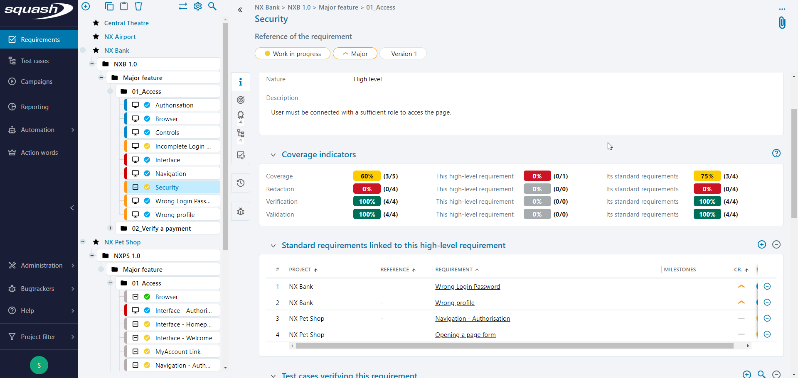Image resolution: width=798 pixels, height=378 pixels.
Task: Open the Wrong Login Password requirement link
Action: [467, 286]
